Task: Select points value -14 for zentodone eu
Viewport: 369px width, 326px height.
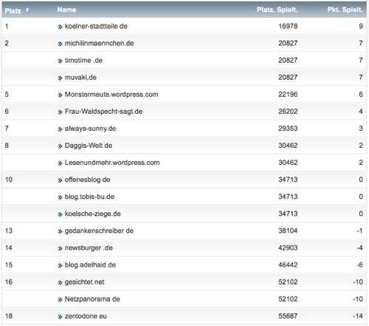Action: pyautogui.click(x=358, y=316)
